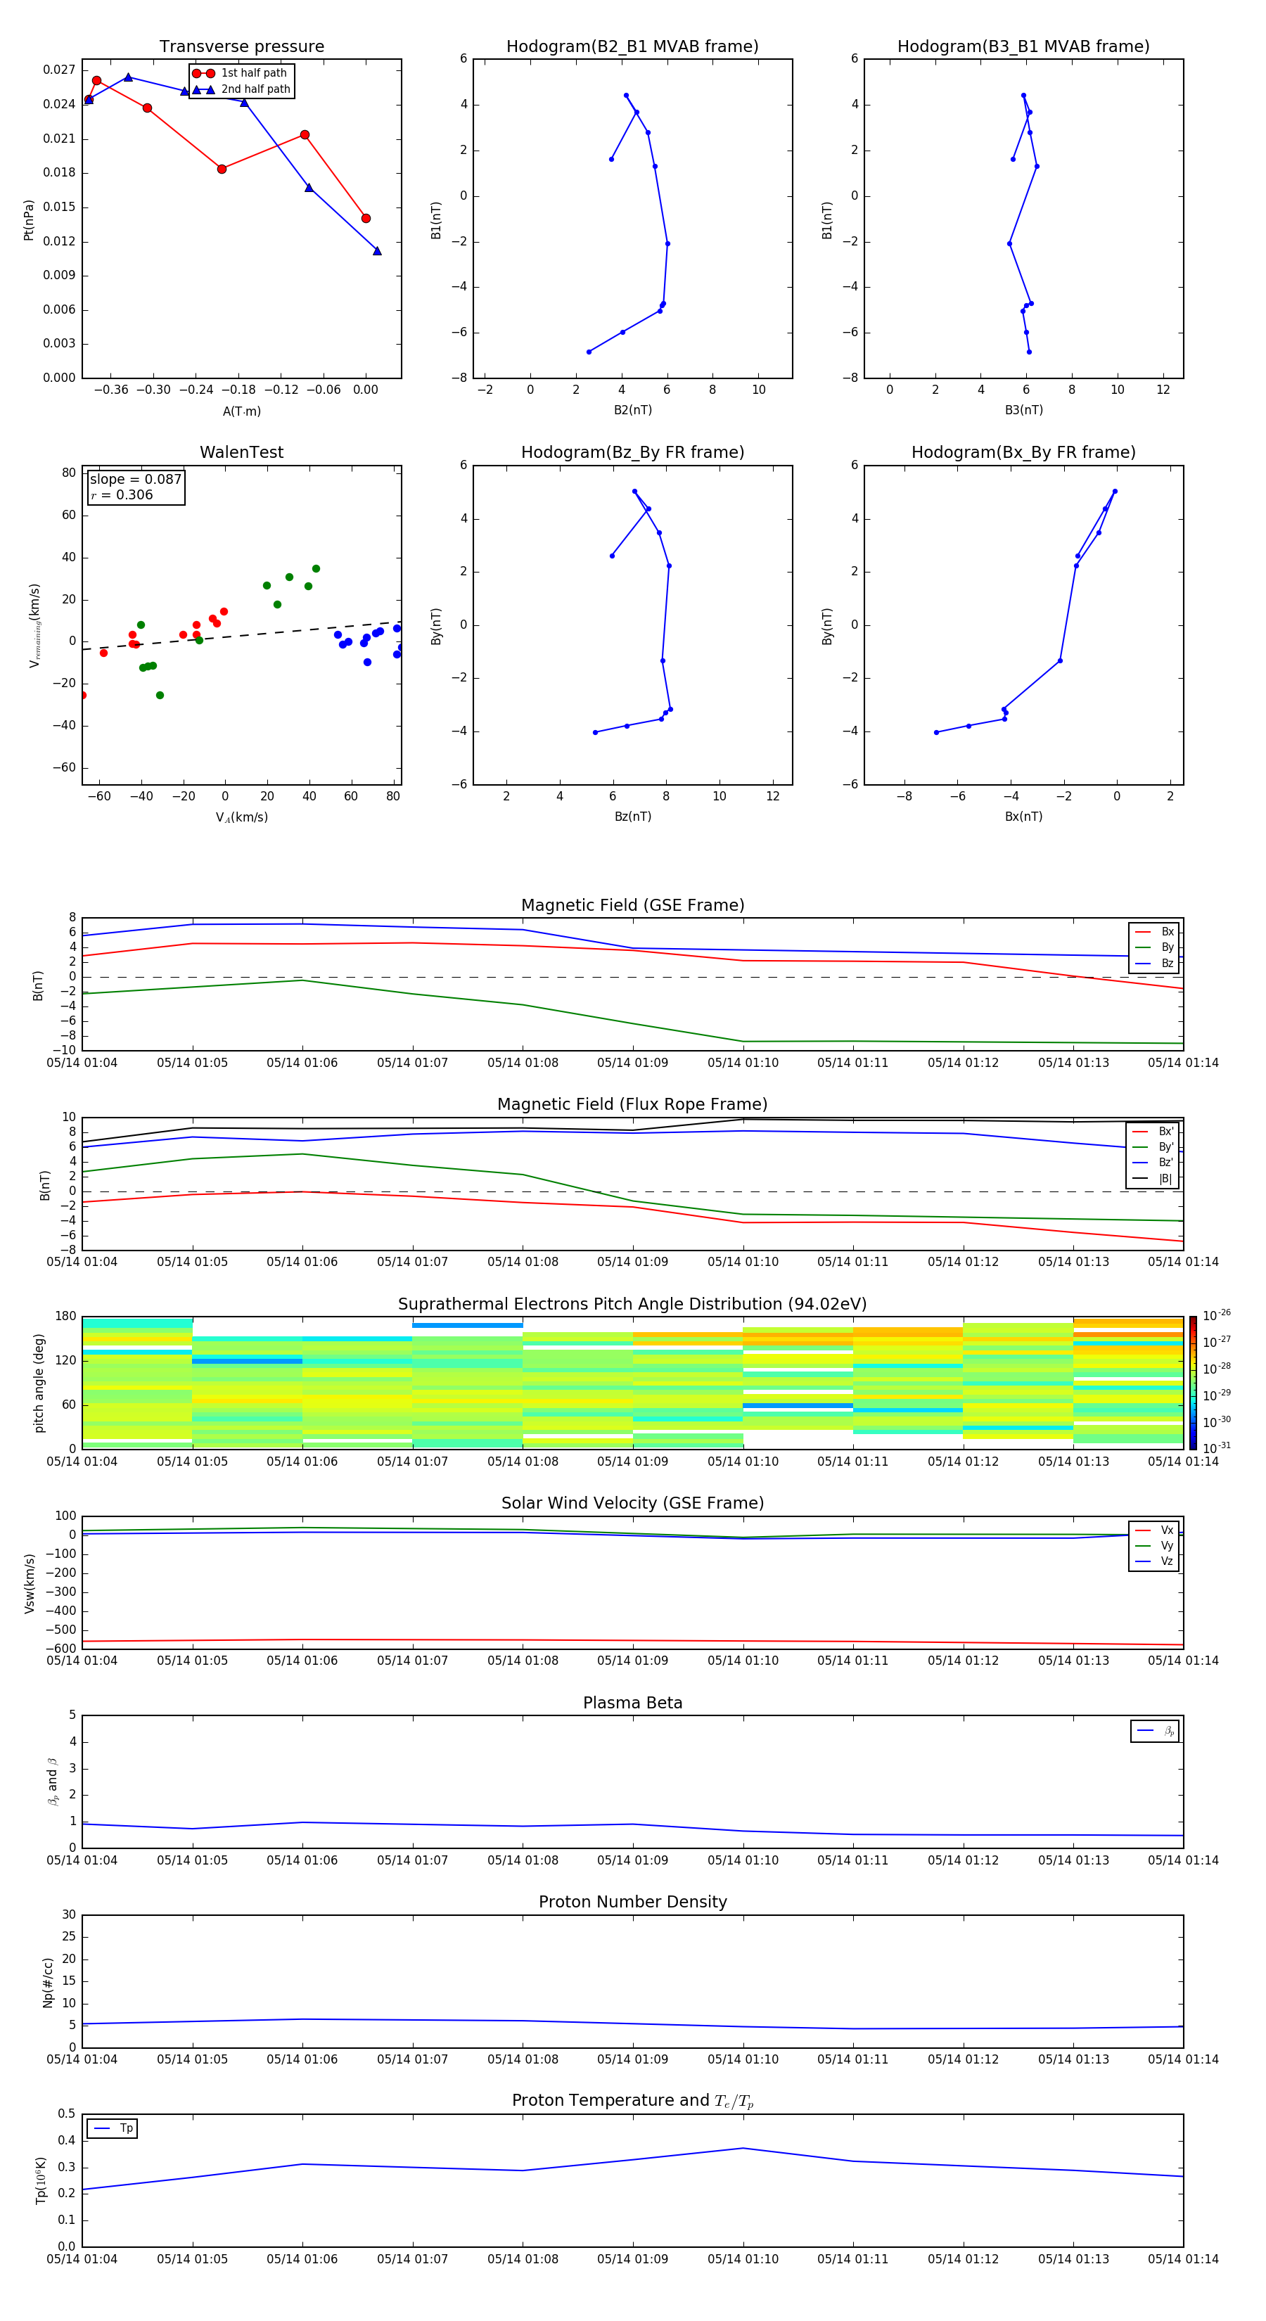Click the '−0.36' tick on Transverse pressure x-axis
Screen dimensions: 1266x2321
pos(110,390)
